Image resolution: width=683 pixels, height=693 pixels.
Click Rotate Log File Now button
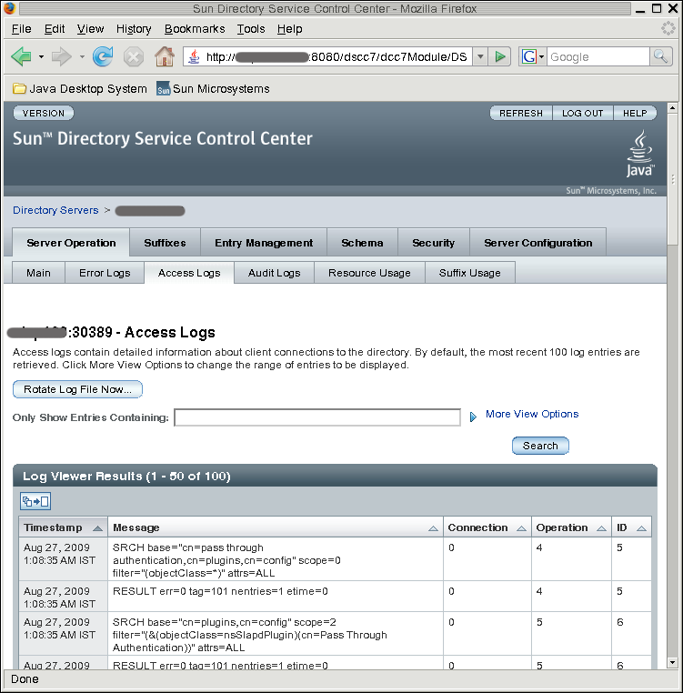[77, 389]
